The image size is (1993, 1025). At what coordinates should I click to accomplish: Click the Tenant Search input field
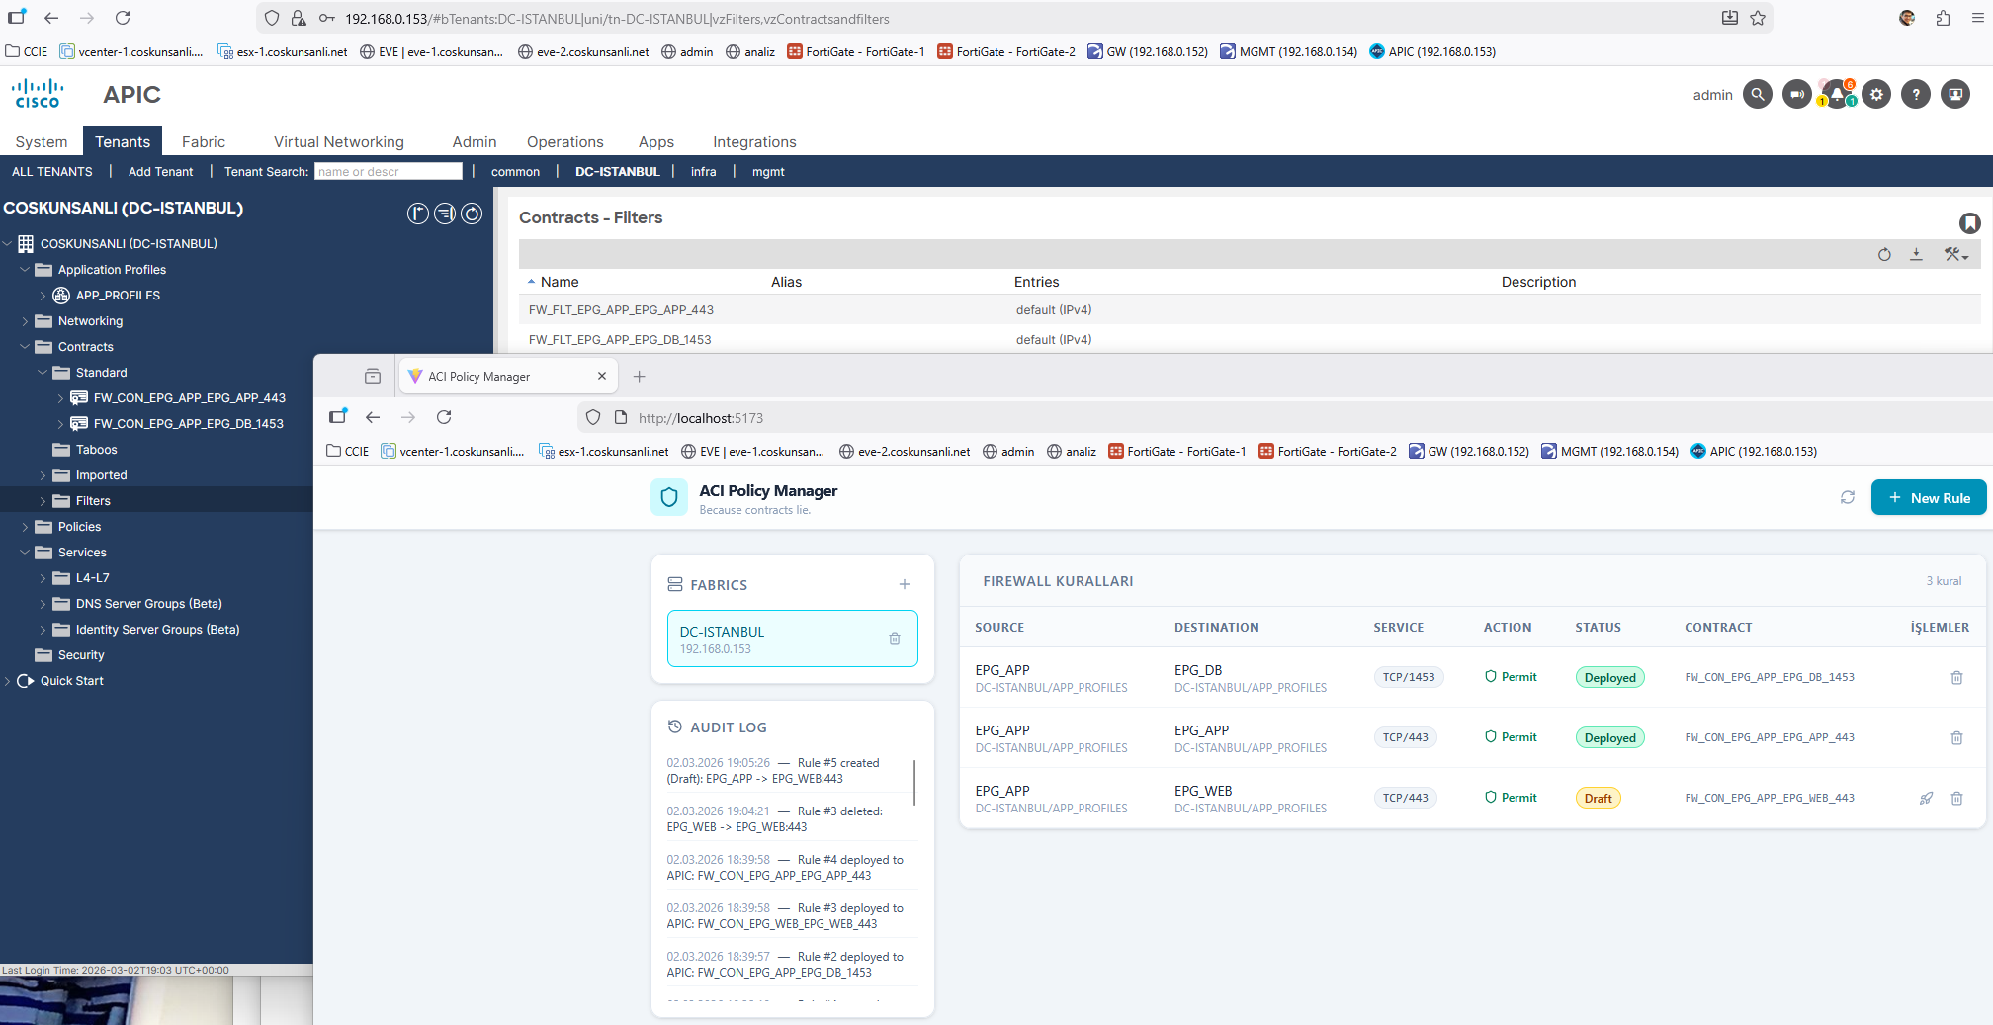tap(388, 172)
